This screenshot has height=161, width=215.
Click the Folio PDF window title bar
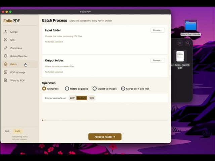click(x=86, y=12)
